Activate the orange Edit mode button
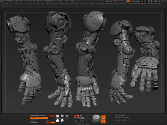The image size is (167, 125). [x=103, y=117]
